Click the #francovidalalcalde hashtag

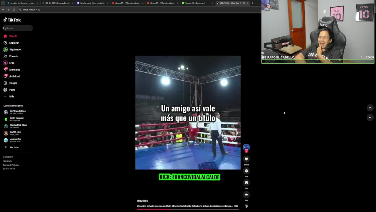(x=181, y=206)
